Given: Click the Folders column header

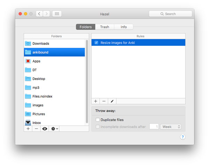Looking at the screenshot, I should [x=56, y=36].
